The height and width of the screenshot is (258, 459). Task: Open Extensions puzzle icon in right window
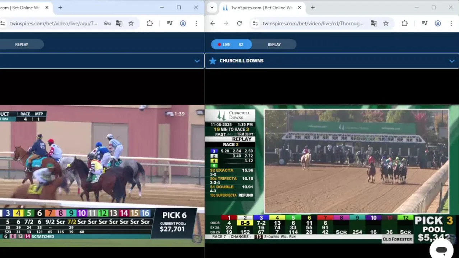pos(404,23)
